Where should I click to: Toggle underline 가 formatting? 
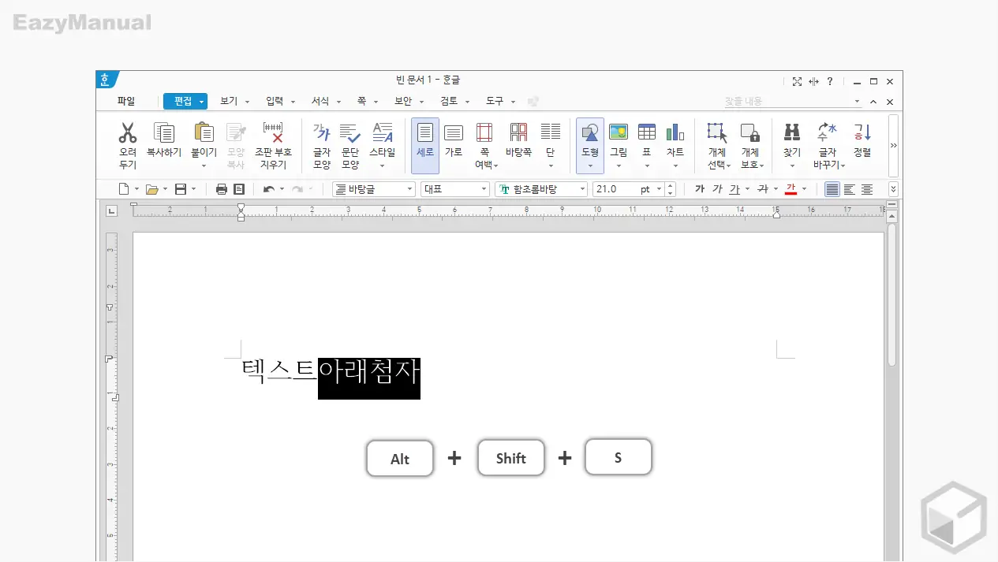pyautogui.click(x=734, y=189)
